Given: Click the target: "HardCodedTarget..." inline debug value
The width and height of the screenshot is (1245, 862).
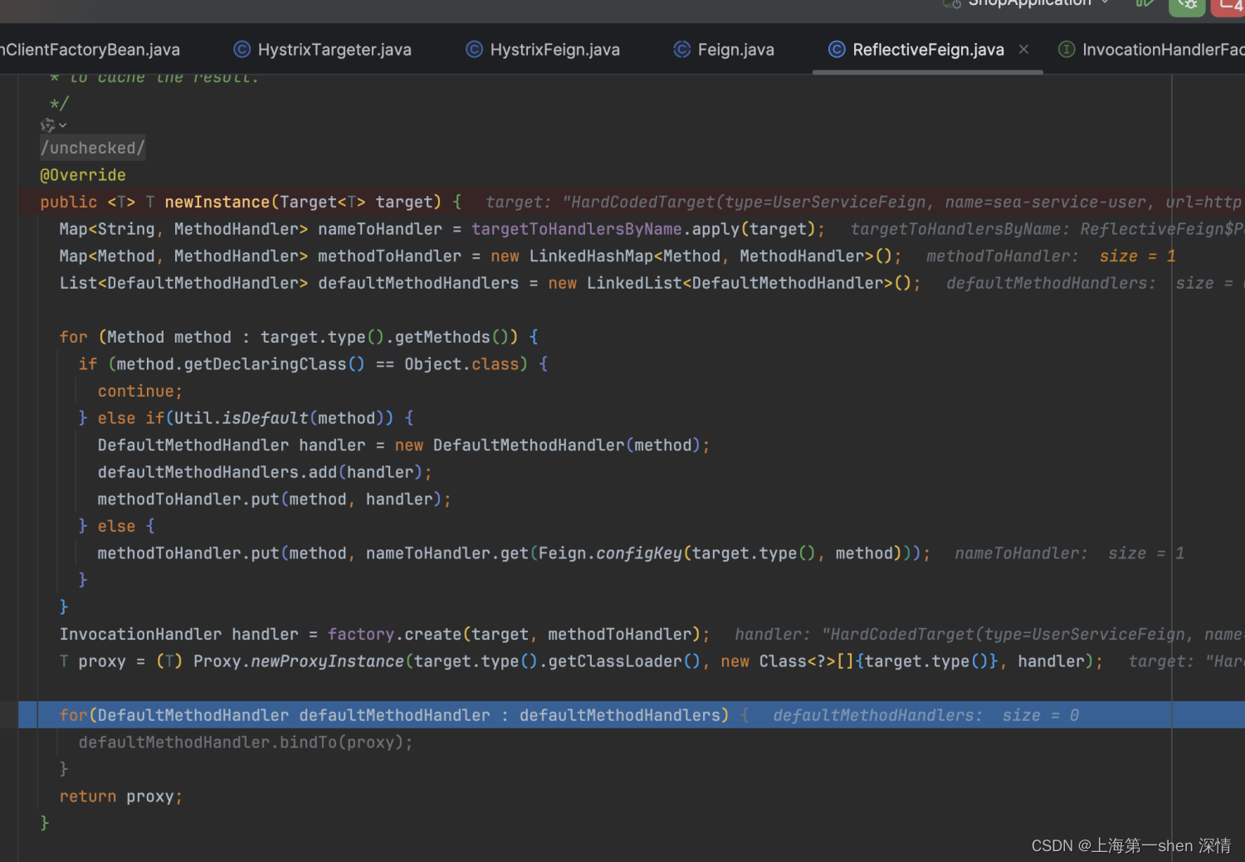Looking at the screenshot, I should (863, 202).
